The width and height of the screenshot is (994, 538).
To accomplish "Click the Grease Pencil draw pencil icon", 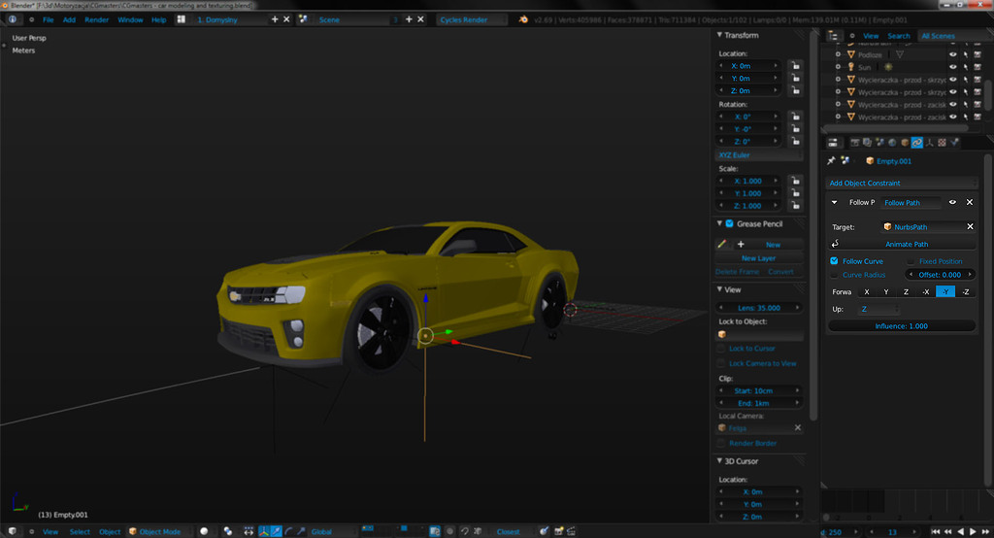I will pos(721,245).
